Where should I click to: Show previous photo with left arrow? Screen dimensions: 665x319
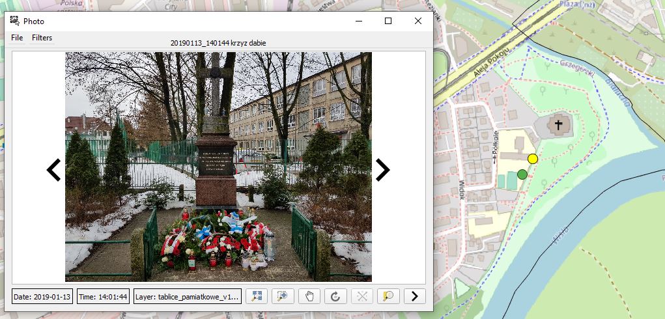point(53,170)
